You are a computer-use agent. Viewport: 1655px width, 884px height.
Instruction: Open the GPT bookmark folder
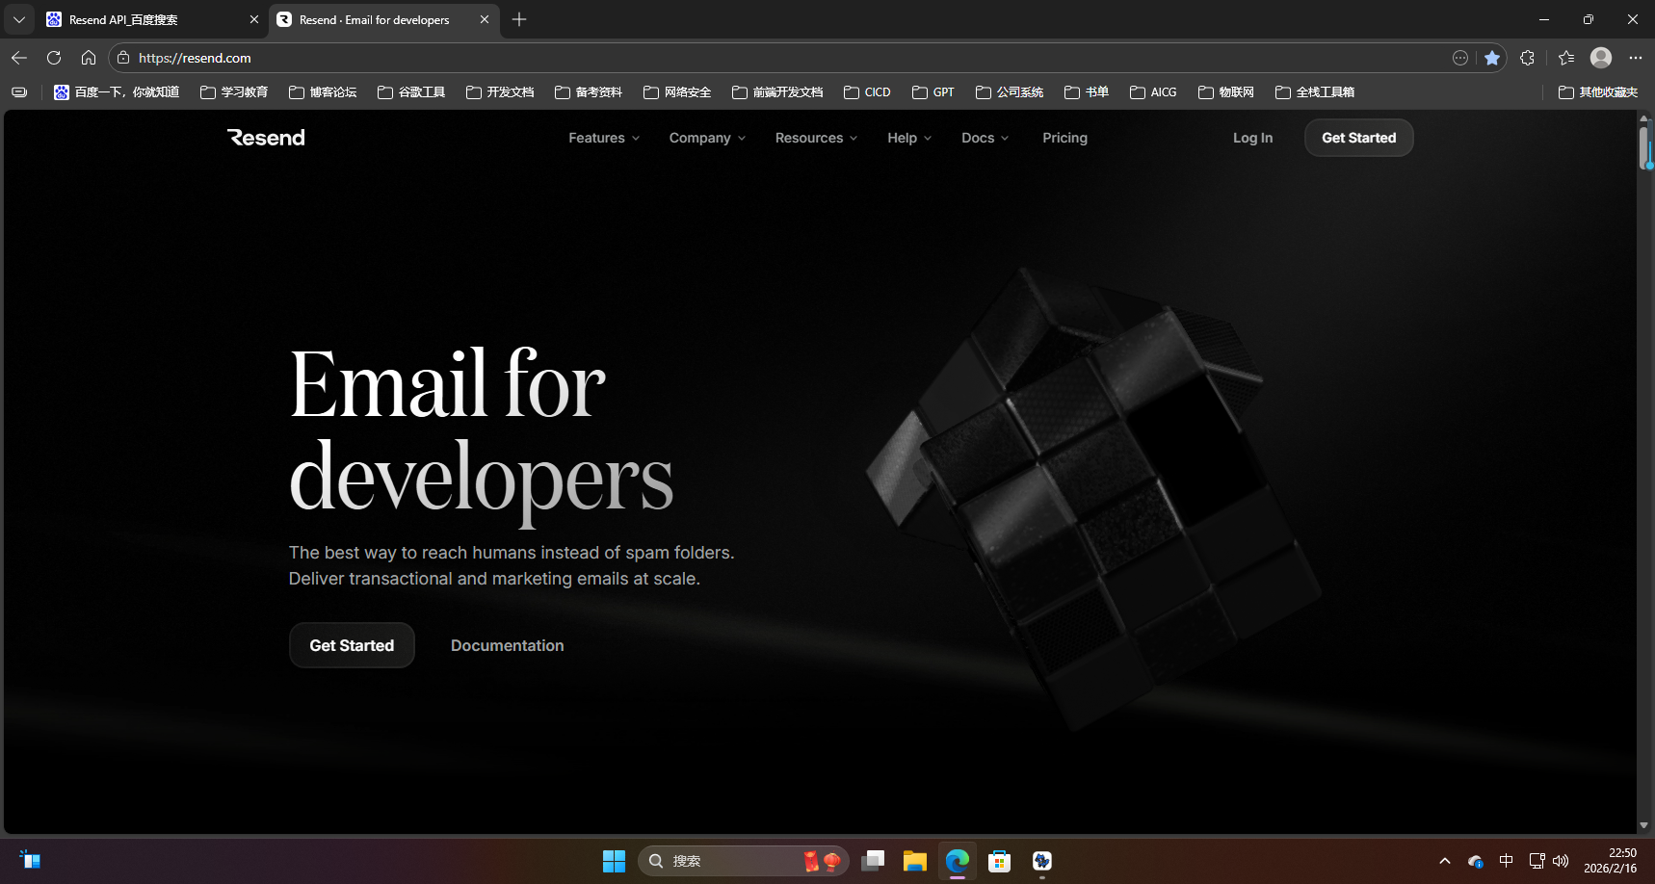pos(933,92)
